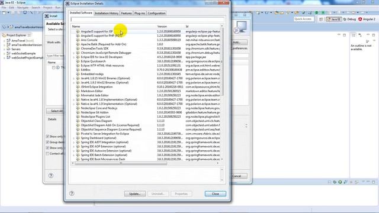379x213 pixels.
Task: Click the Close button in Installation Details
Action: [x=216, y=193]
